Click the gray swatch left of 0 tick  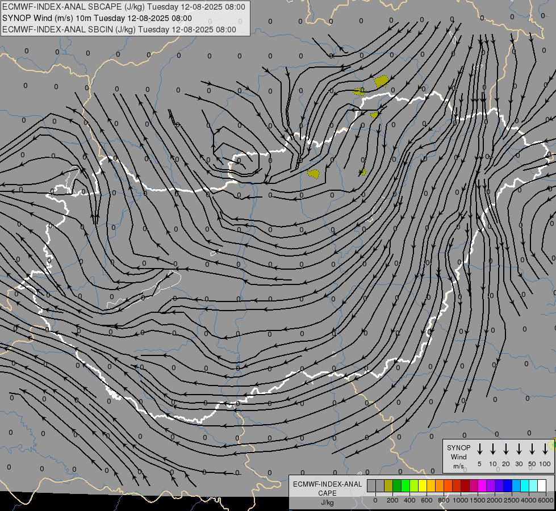coord(371,485)
